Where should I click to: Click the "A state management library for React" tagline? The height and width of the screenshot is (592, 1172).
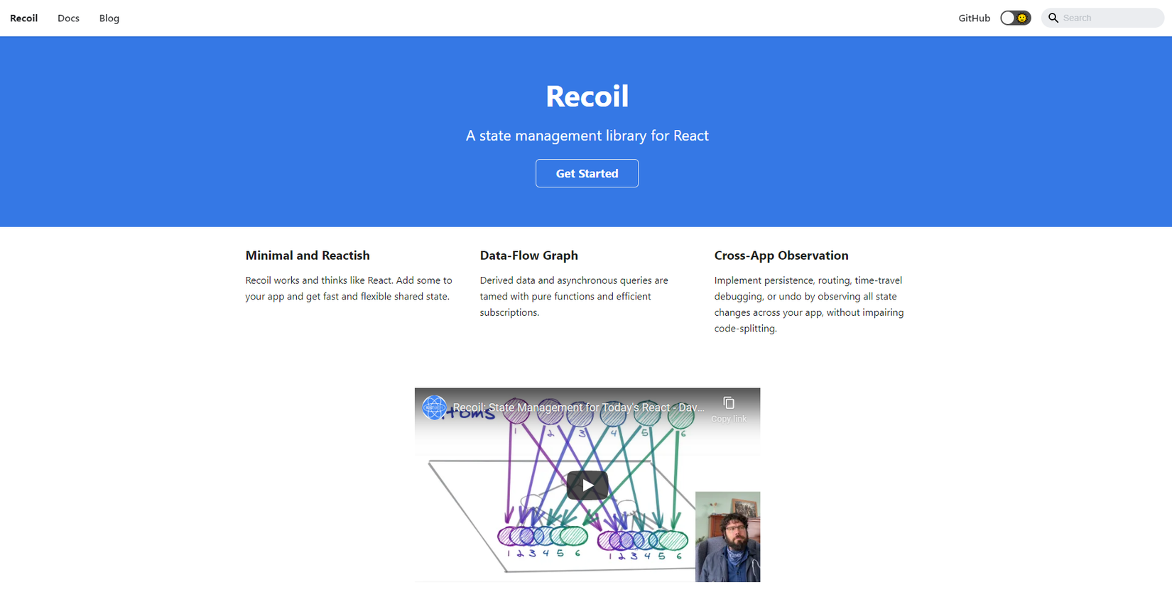(x=587, y=136)
